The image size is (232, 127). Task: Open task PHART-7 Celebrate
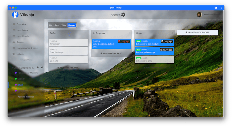tap(68, 59)
